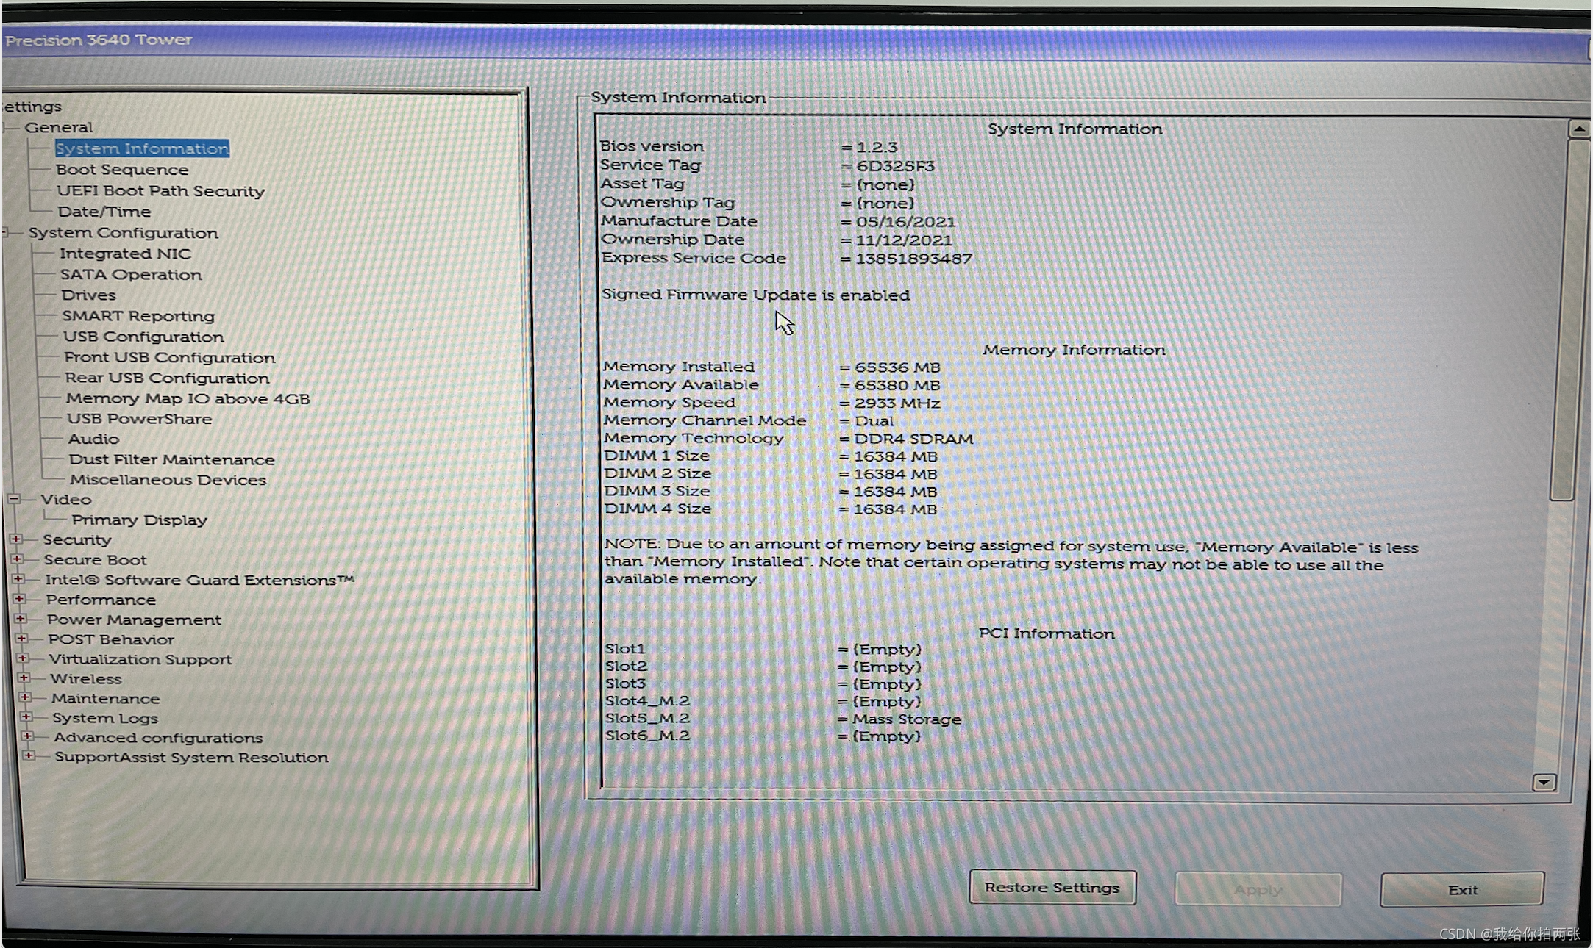Expand the Security tree node
The width and height of the screenshot is (1593, 948).
[15, 539]
